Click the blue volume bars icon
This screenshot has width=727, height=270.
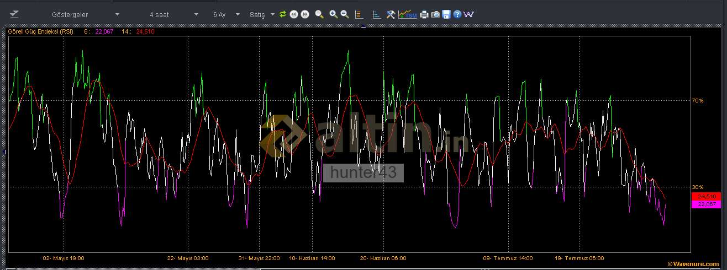tap(376, 14)
